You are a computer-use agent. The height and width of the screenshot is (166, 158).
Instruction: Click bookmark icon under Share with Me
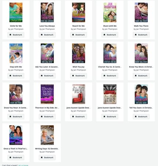pos(104,35)
